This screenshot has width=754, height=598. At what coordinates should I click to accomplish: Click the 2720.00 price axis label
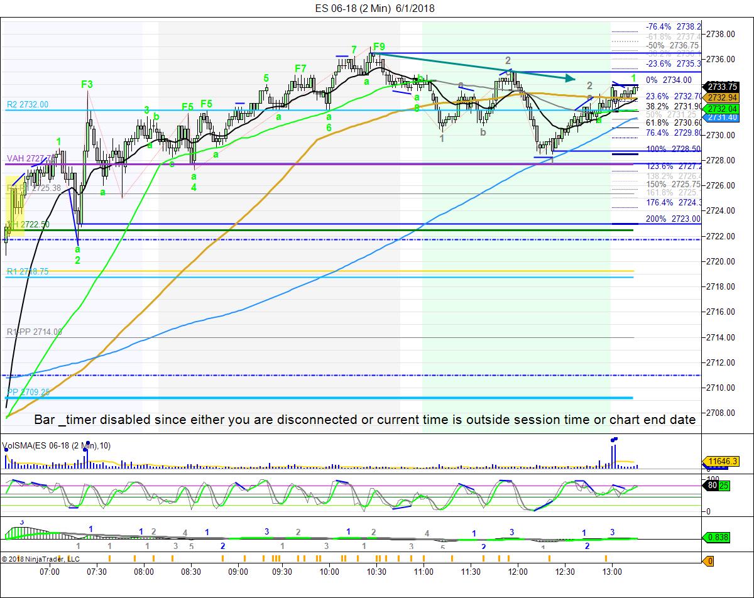click(722, 261)
